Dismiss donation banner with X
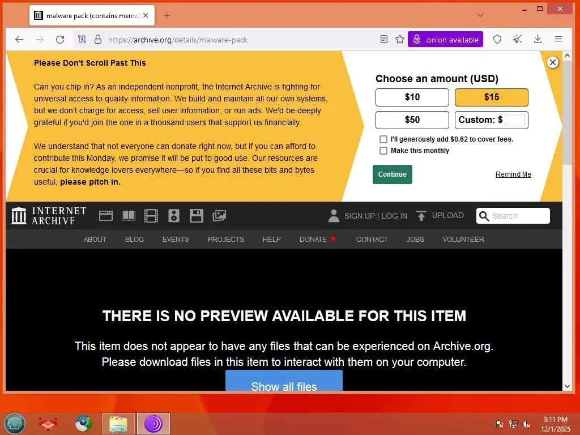This screenshot has width=580, height=435. tap(553, 62)
